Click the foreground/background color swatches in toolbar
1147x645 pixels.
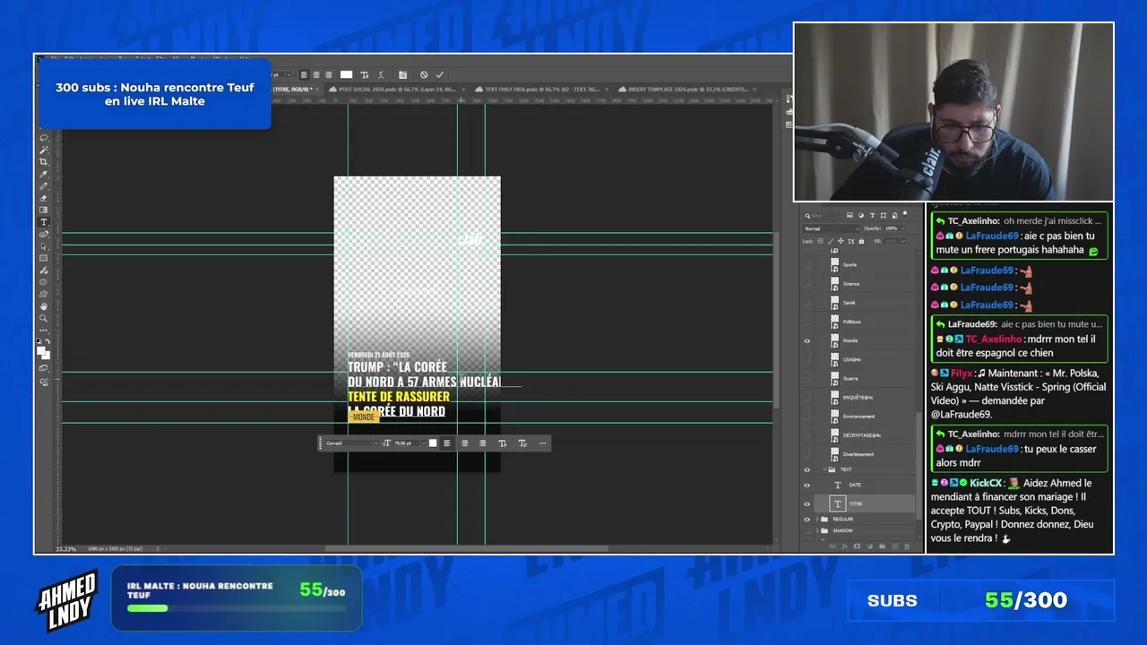tap(43, 352)
